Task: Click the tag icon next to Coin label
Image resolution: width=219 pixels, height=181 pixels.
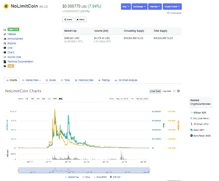Action: pyautogui.click(x=5, y=66)
